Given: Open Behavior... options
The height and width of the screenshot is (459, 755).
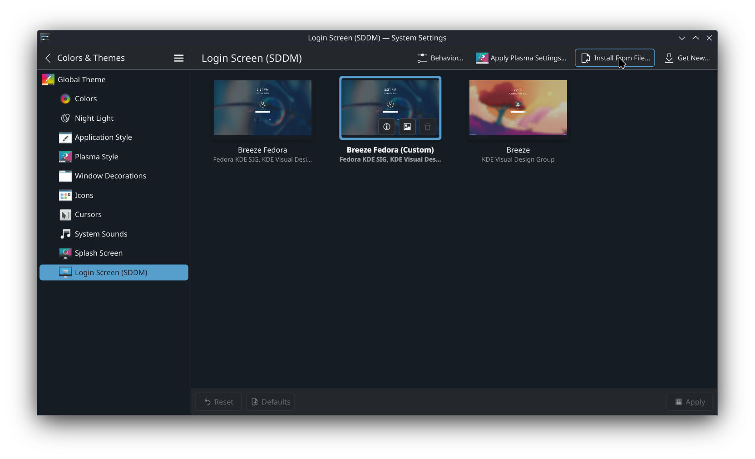Looking at the screenshot, I should tap(440, 58).
